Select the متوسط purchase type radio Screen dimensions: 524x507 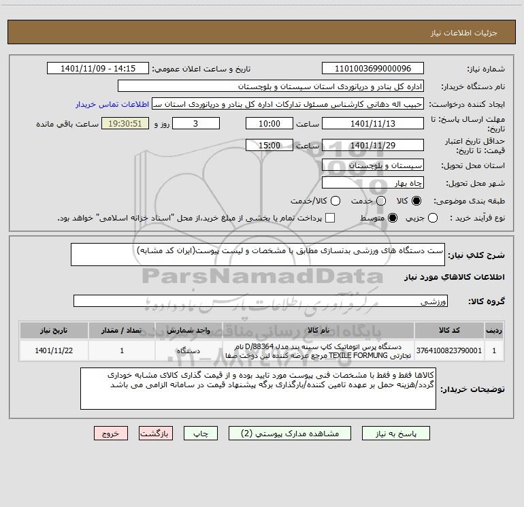click(393, 218)
